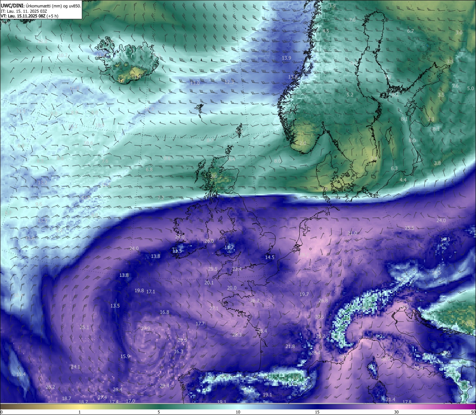Click the 5 label on color scale
The image size is (476, 415).
coord(159,412)
